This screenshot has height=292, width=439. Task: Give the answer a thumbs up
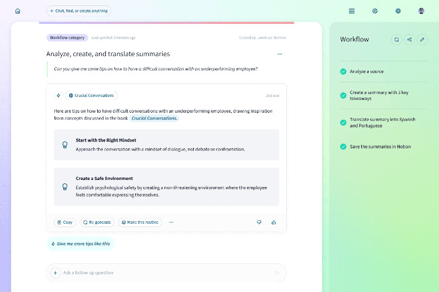[273, 222]
